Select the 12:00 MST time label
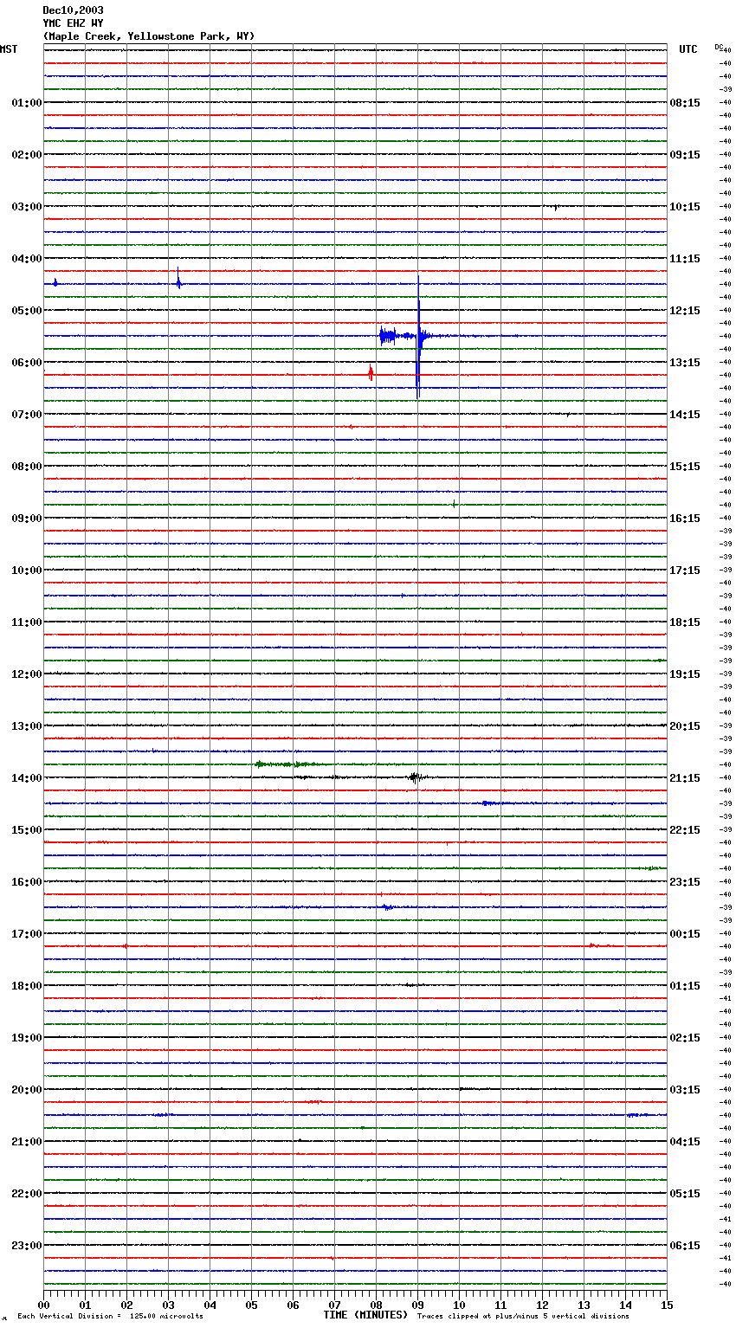 tap(26, 674)
